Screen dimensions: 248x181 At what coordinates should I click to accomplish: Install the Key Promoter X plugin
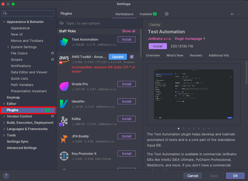click(126, 154)
